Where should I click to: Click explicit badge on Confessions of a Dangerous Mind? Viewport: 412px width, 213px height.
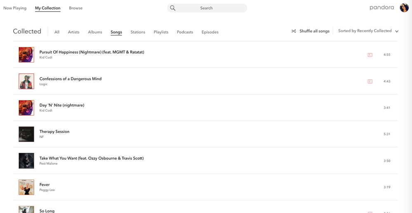(370, 82)
